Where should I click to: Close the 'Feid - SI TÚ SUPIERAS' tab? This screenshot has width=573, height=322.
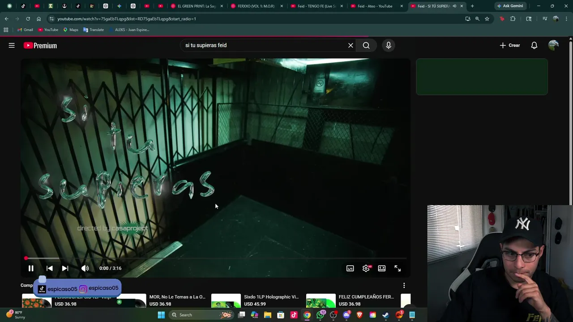[462, 6]
